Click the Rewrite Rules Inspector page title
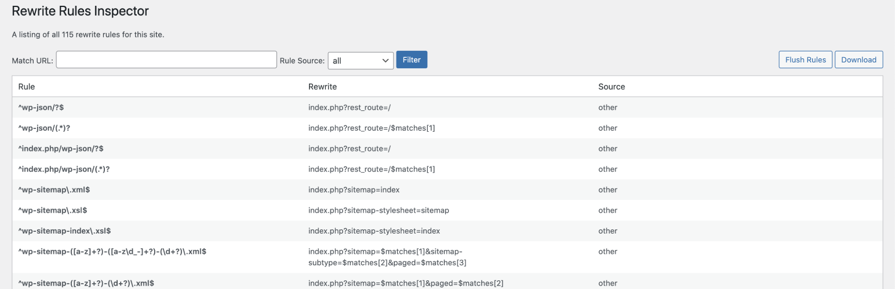 (x=80, y=10)
